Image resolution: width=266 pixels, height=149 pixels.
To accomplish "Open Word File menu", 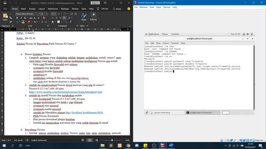I will point(5,9).
